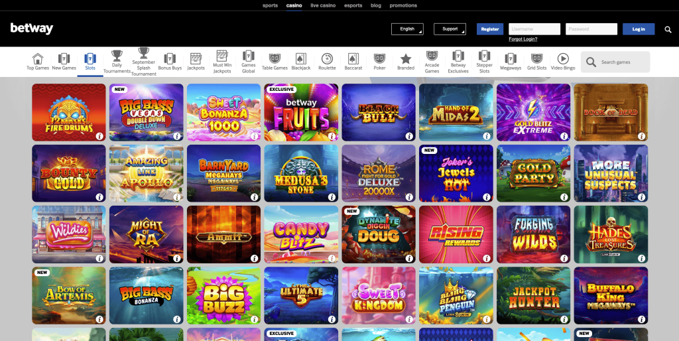Image resolution: width=679 pixels, height=341 pixels.
Task: Open the Games Global category
Action: [248, 62]
